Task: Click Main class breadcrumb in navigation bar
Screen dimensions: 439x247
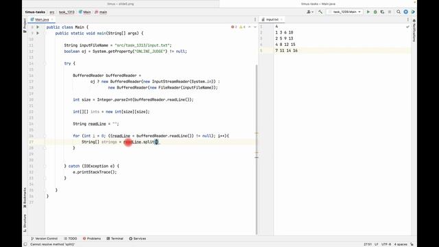Action: click(85, 12)
